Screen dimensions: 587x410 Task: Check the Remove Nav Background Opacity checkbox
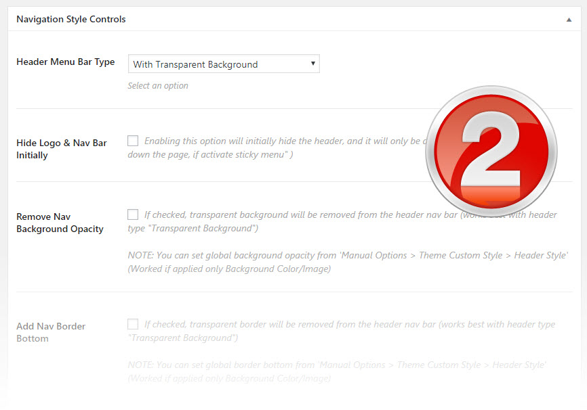[133, 214]
